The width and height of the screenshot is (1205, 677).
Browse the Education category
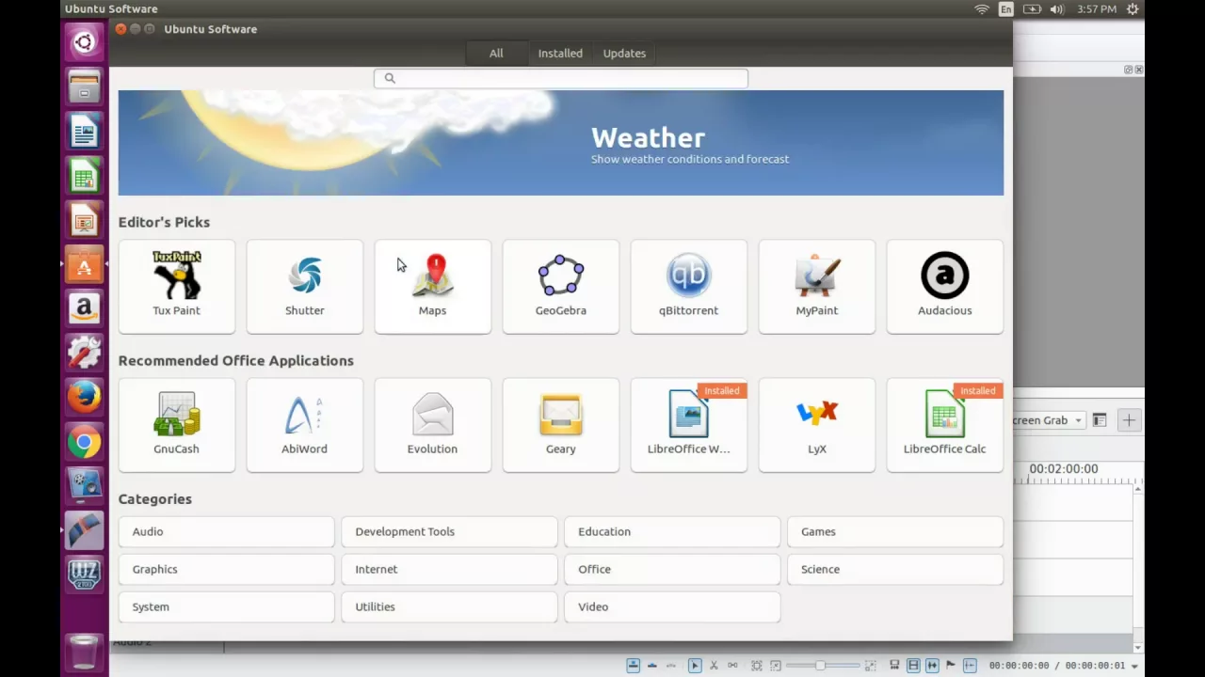(672, 531)
